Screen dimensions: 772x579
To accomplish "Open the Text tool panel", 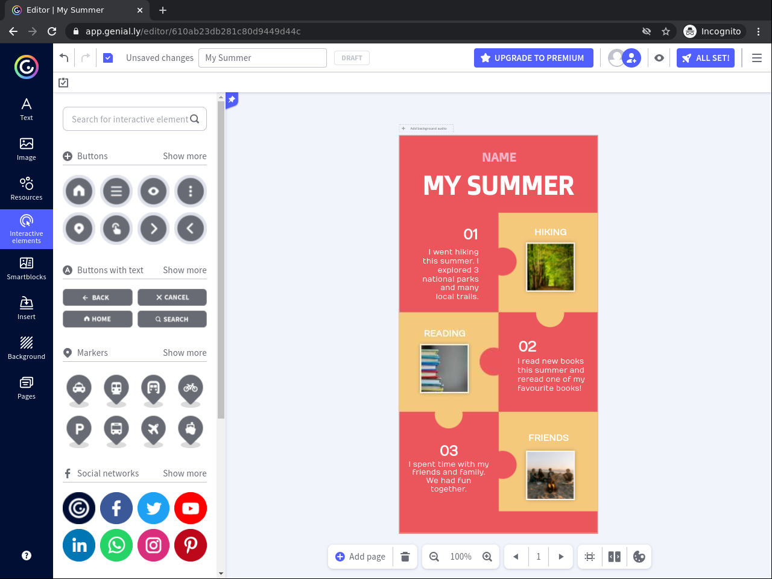I will [27, 109].
